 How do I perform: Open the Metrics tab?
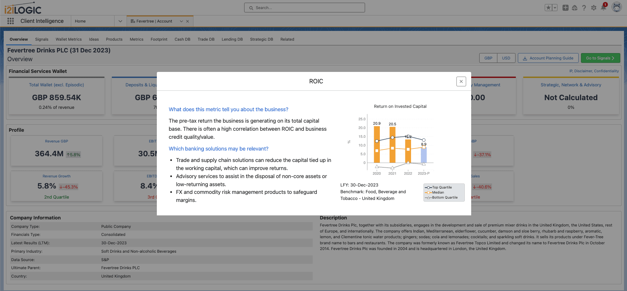(x=136, y=39)
